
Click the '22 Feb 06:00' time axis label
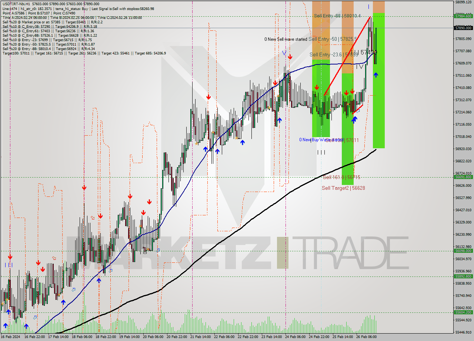224,337
